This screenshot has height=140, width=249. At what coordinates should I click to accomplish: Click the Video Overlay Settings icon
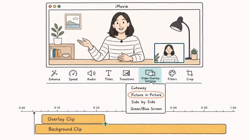coord(150,73)
